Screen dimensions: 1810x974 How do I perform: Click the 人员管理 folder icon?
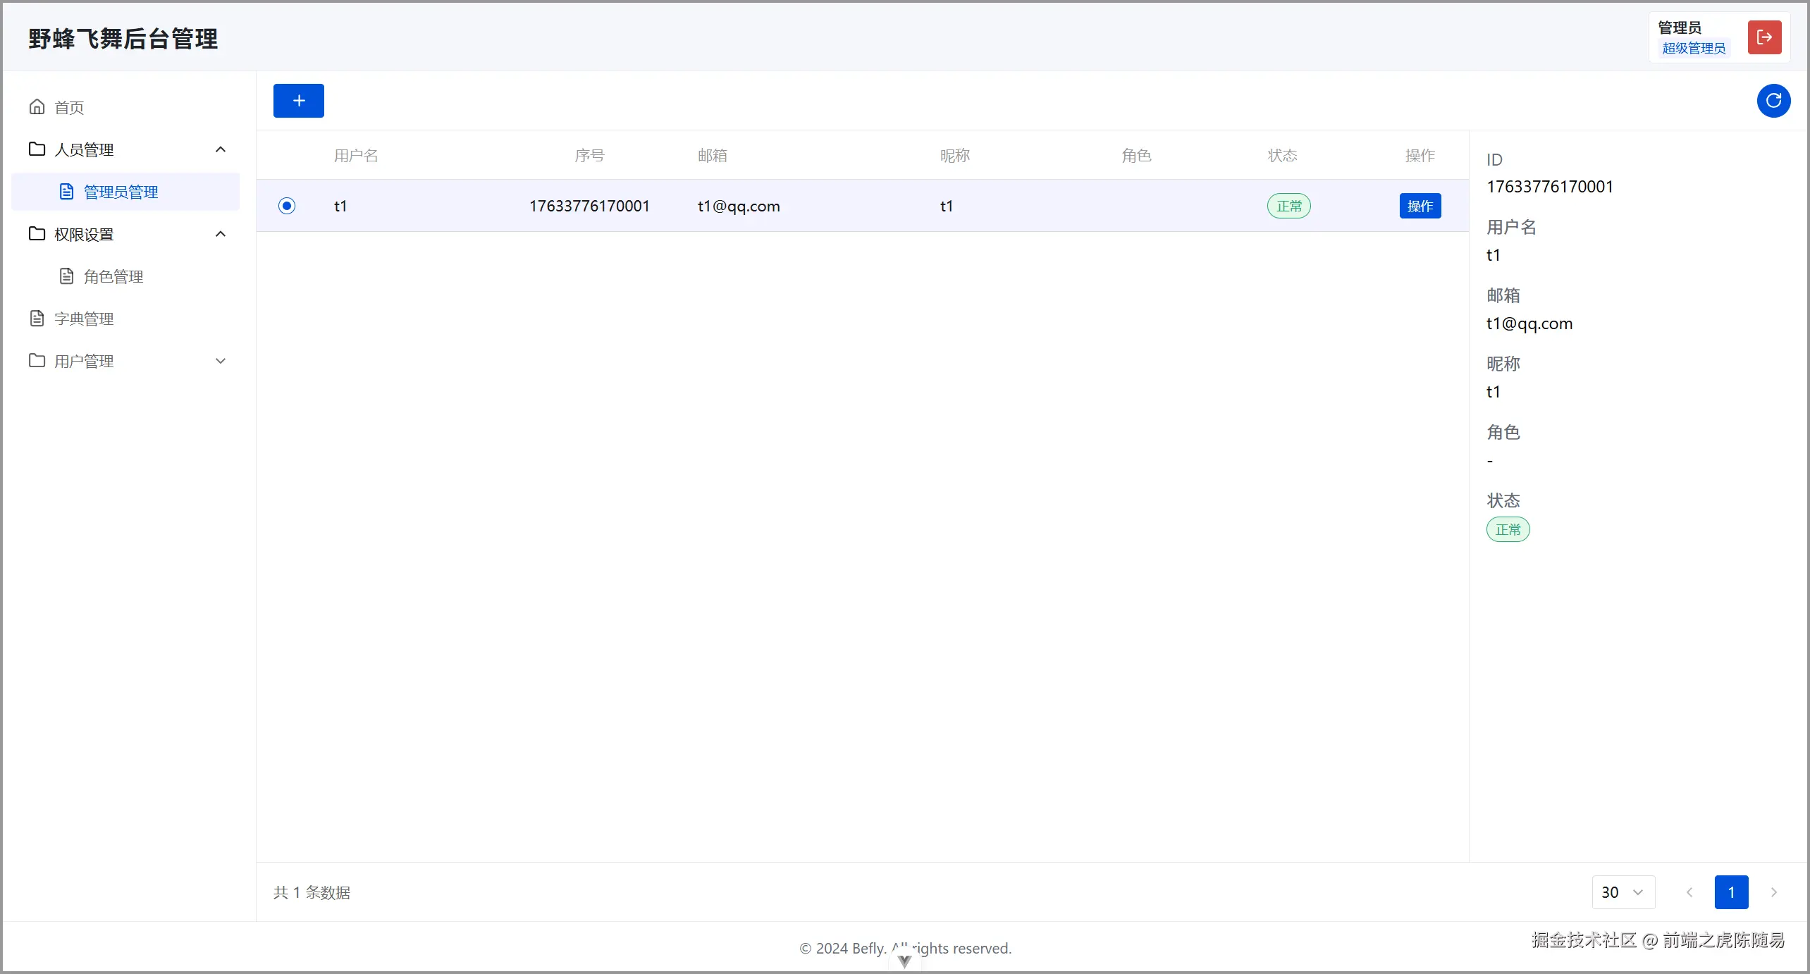[37, 149]
